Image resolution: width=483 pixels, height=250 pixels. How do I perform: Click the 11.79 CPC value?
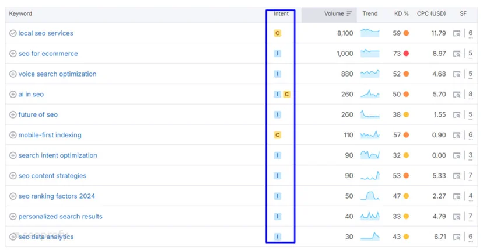(x=439, y=33)
